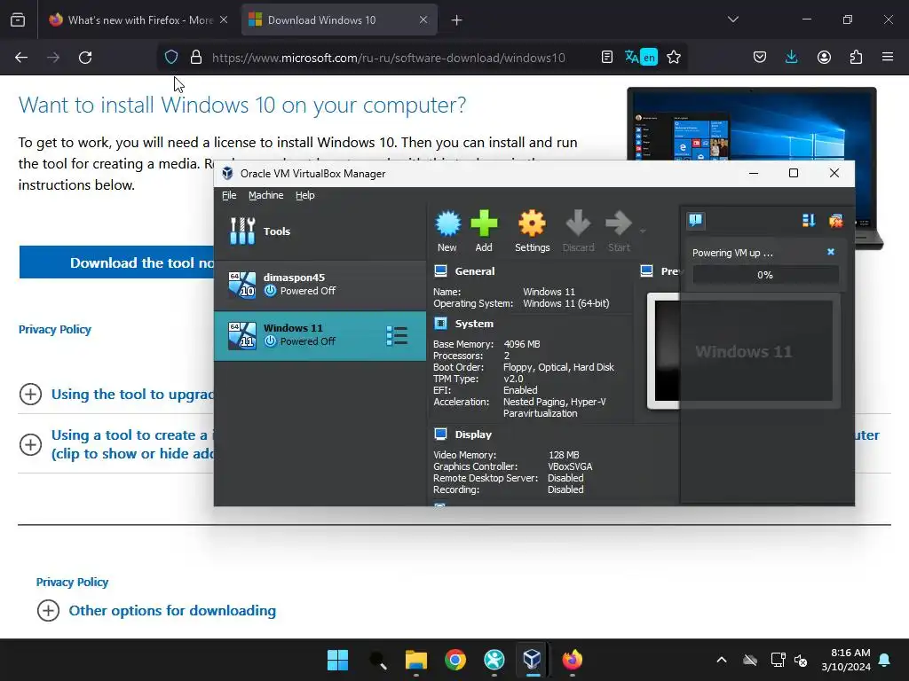Close the What's new with Firefox tab
This screenshot has height=681, width=909.
coord(224,20)
